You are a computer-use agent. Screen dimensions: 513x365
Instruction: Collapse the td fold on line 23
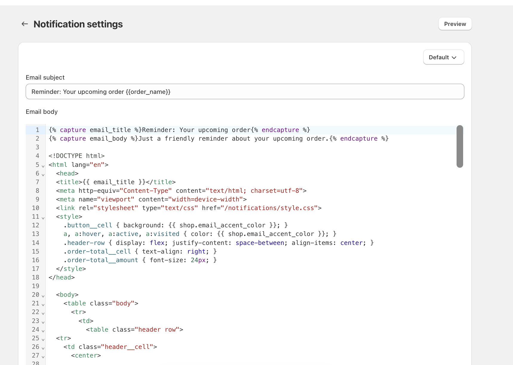pyautogui.click(x=43, y=322)
